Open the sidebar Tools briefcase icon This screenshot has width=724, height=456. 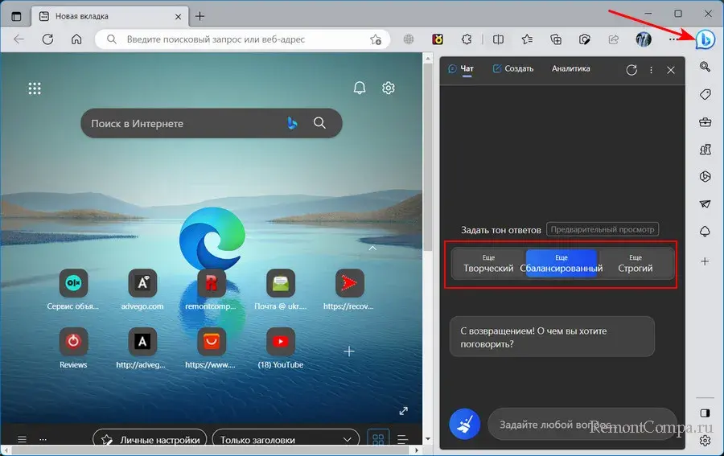[705, 122]
